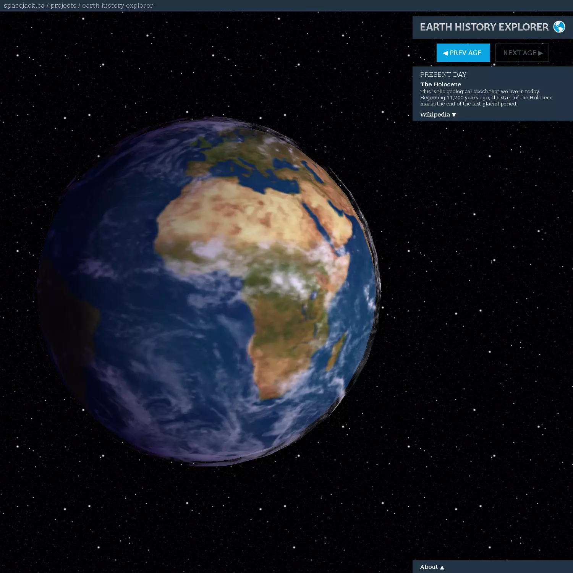Screen dimensions: 573x573
Task: Click the greyed-out Next Age button
Action: [522, 53]
